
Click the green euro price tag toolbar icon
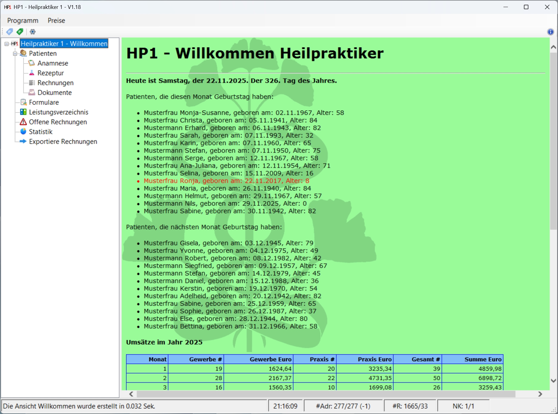[20, 32]
